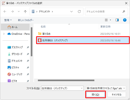Change the view layout icon

(106, 20)
